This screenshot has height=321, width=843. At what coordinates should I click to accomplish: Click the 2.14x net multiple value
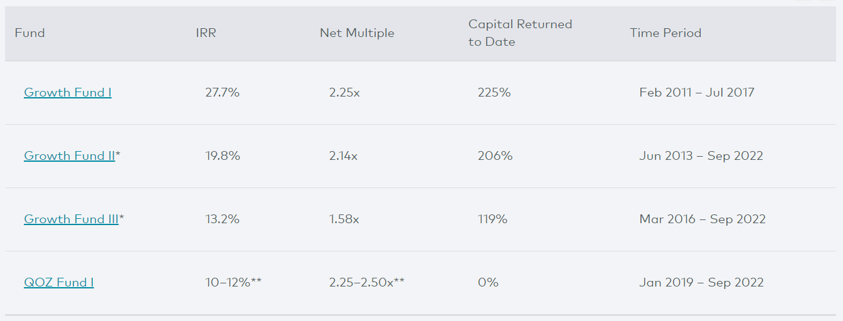[343, 156]
